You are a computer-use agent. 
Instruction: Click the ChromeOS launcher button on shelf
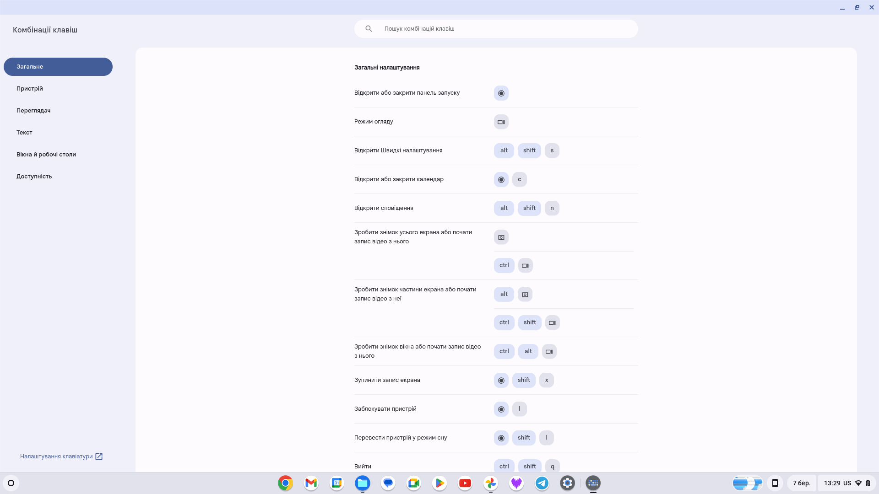click(x=11, y=483)
